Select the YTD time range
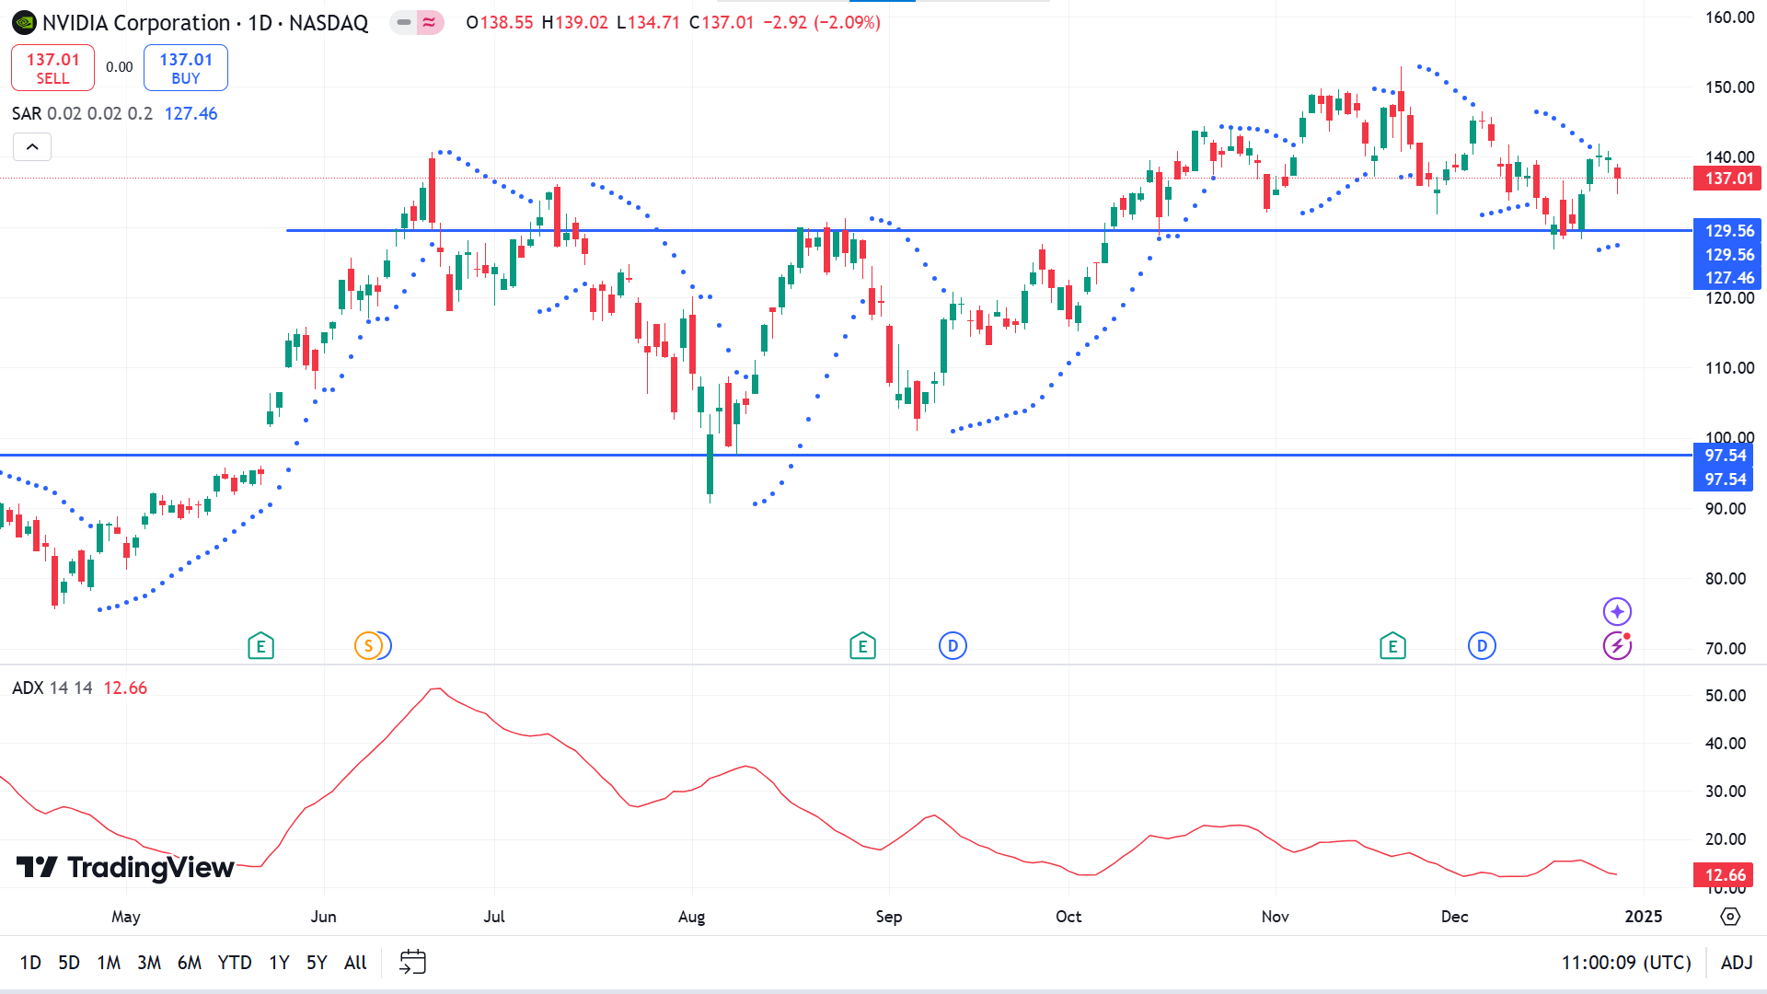 click(235, 963)
